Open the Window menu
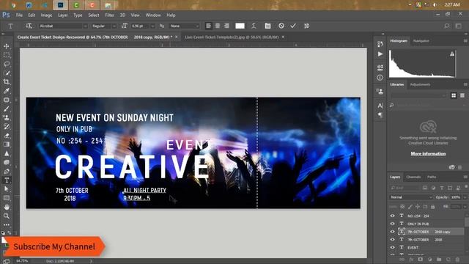 (153, 15)
